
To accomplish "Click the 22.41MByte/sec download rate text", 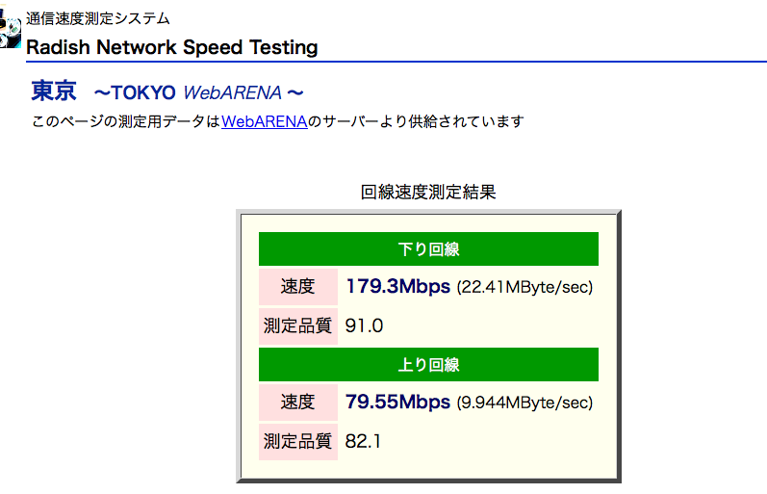I will click(524, 288).
